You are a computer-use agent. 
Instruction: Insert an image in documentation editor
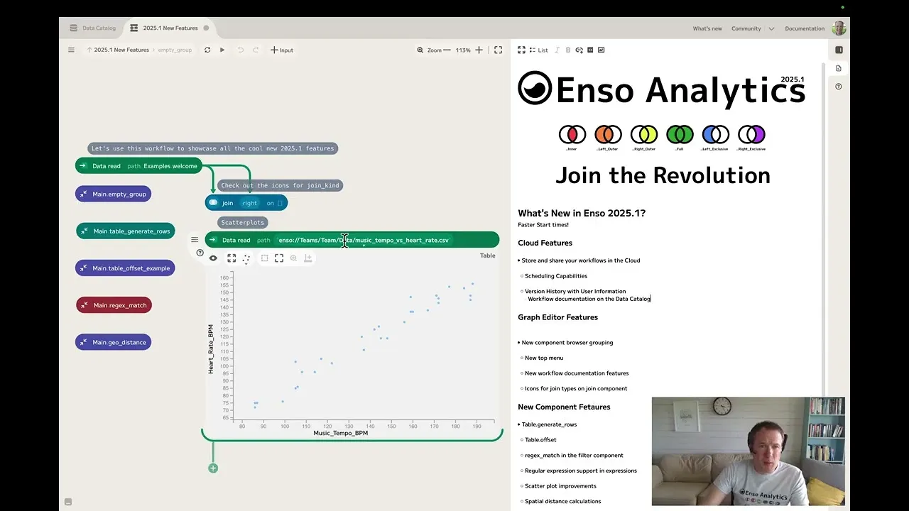(x=602, y=50)
